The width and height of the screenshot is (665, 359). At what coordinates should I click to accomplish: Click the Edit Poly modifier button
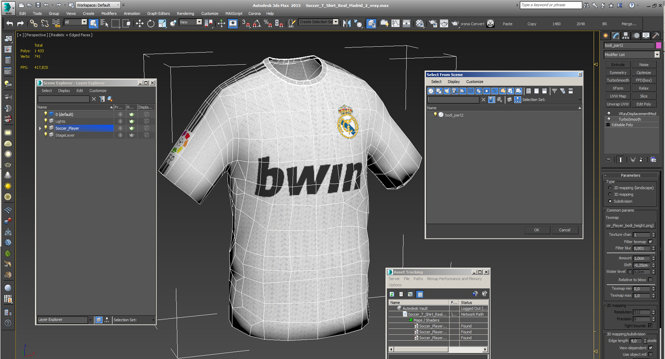pos(643,104)
